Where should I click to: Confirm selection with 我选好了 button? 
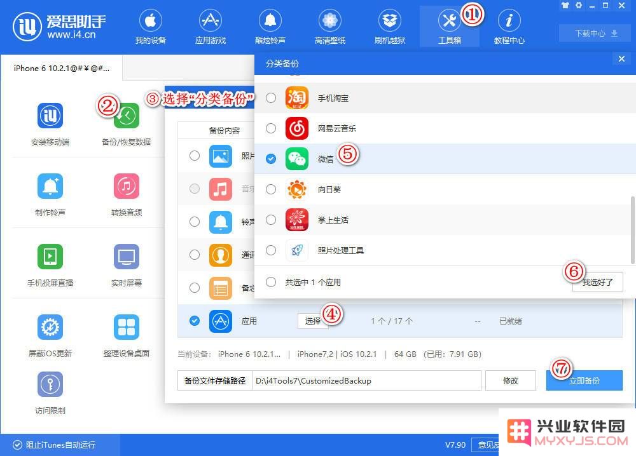point(597,282)
